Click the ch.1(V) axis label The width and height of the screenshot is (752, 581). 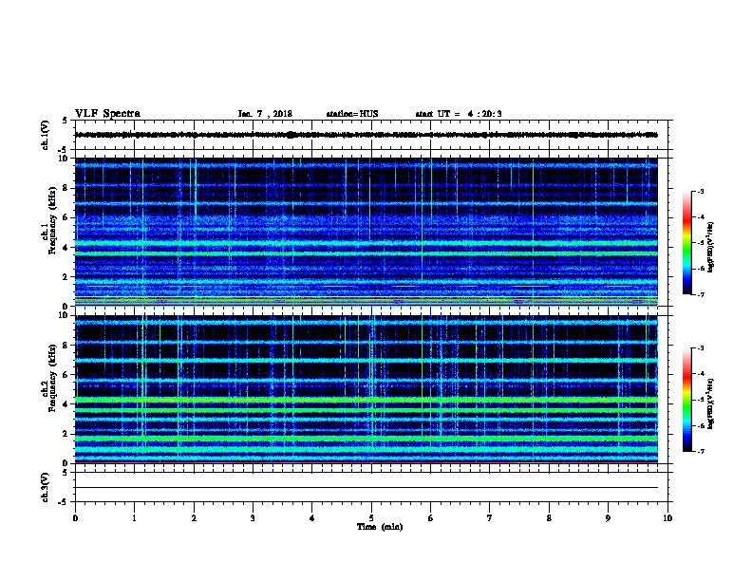pos(45,135)
